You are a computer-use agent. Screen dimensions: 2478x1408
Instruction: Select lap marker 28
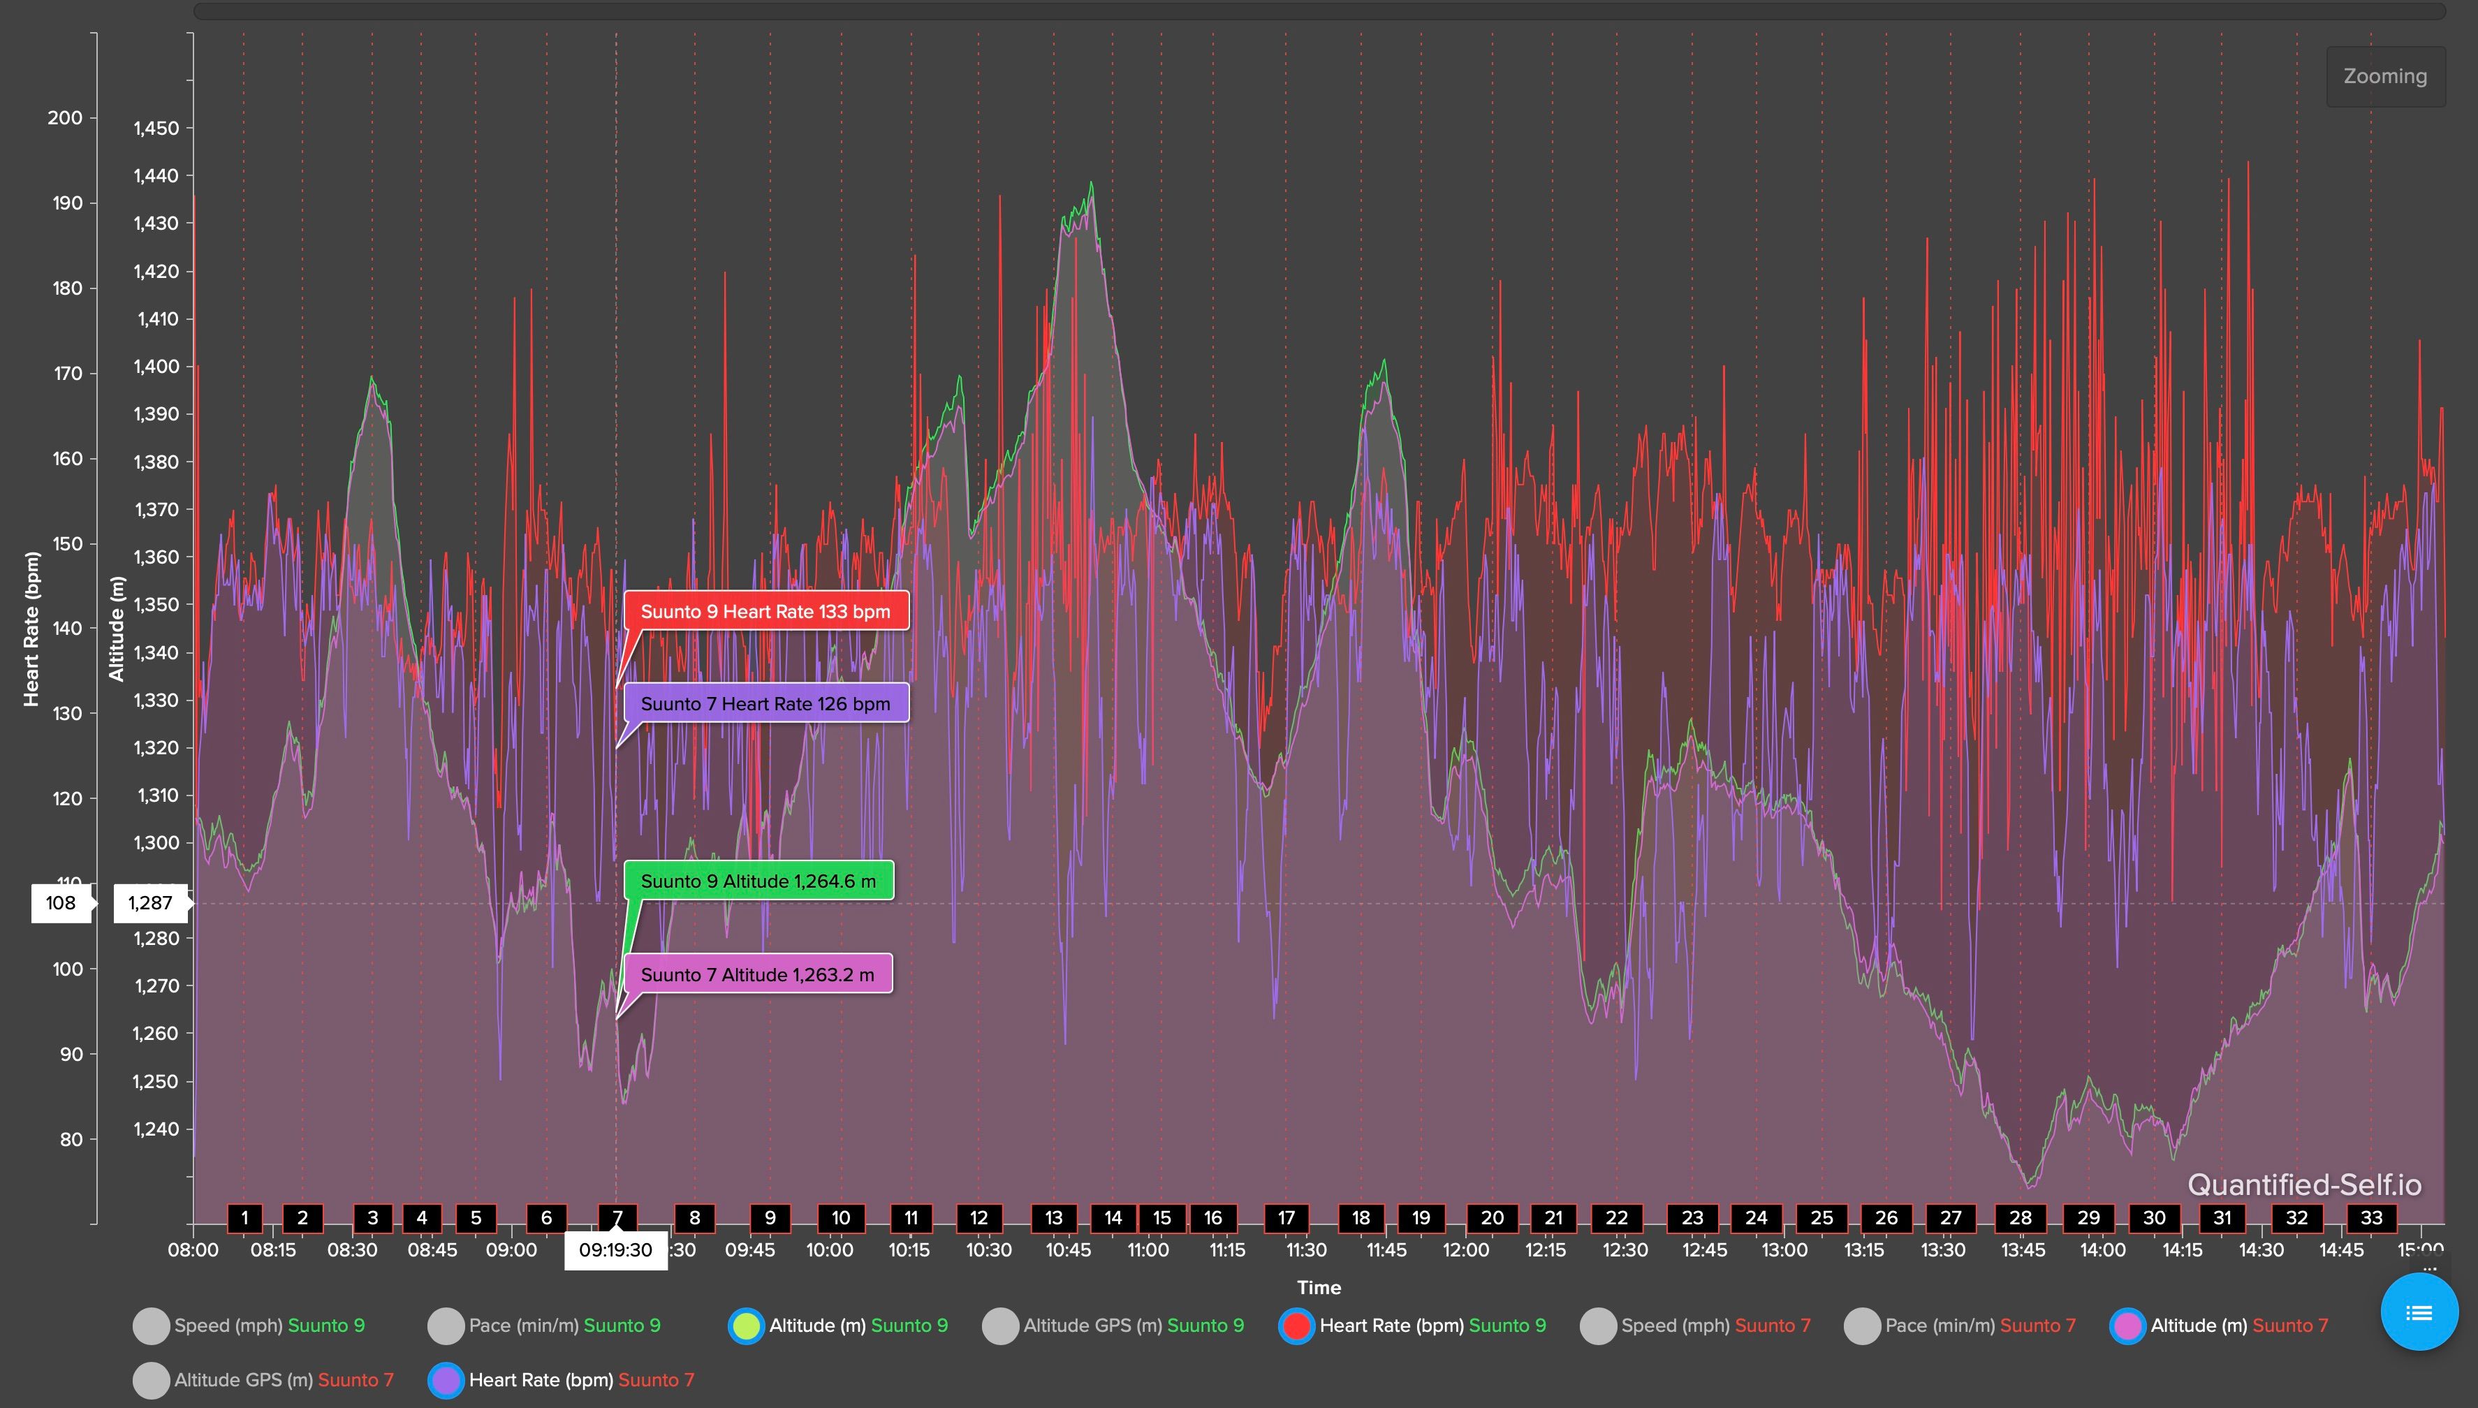2021,1219
